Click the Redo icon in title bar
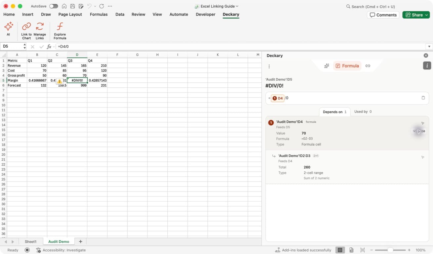 click(x=102, y=6)
